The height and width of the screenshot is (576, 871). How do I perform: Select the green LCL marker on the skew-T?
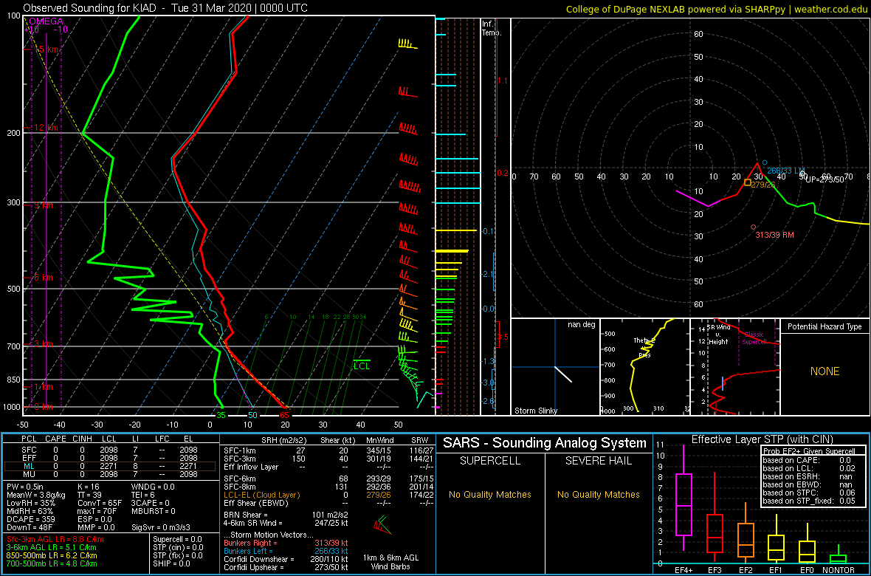pos(362,366)
